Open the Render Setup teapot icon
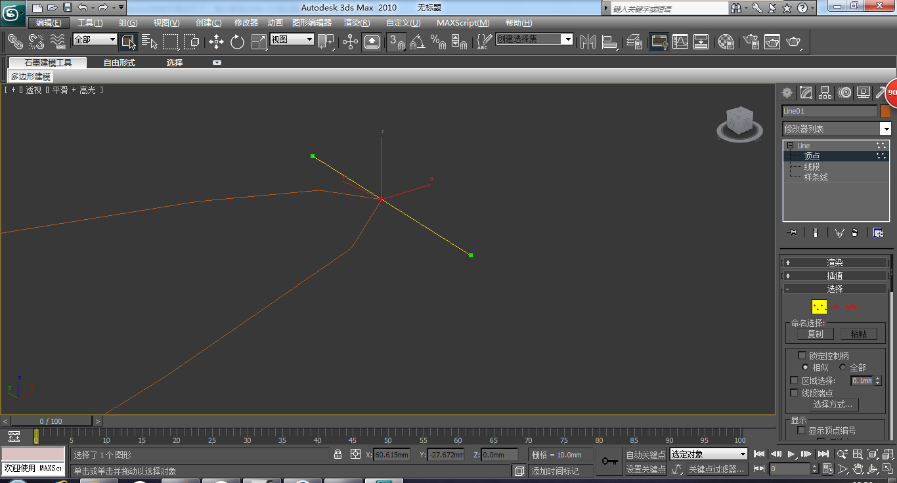 751,42
